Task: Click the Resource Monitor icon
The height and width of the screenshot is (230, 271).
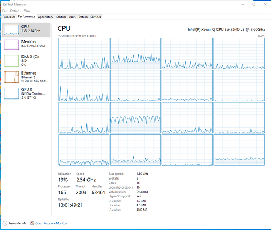Action: [32, 223]
